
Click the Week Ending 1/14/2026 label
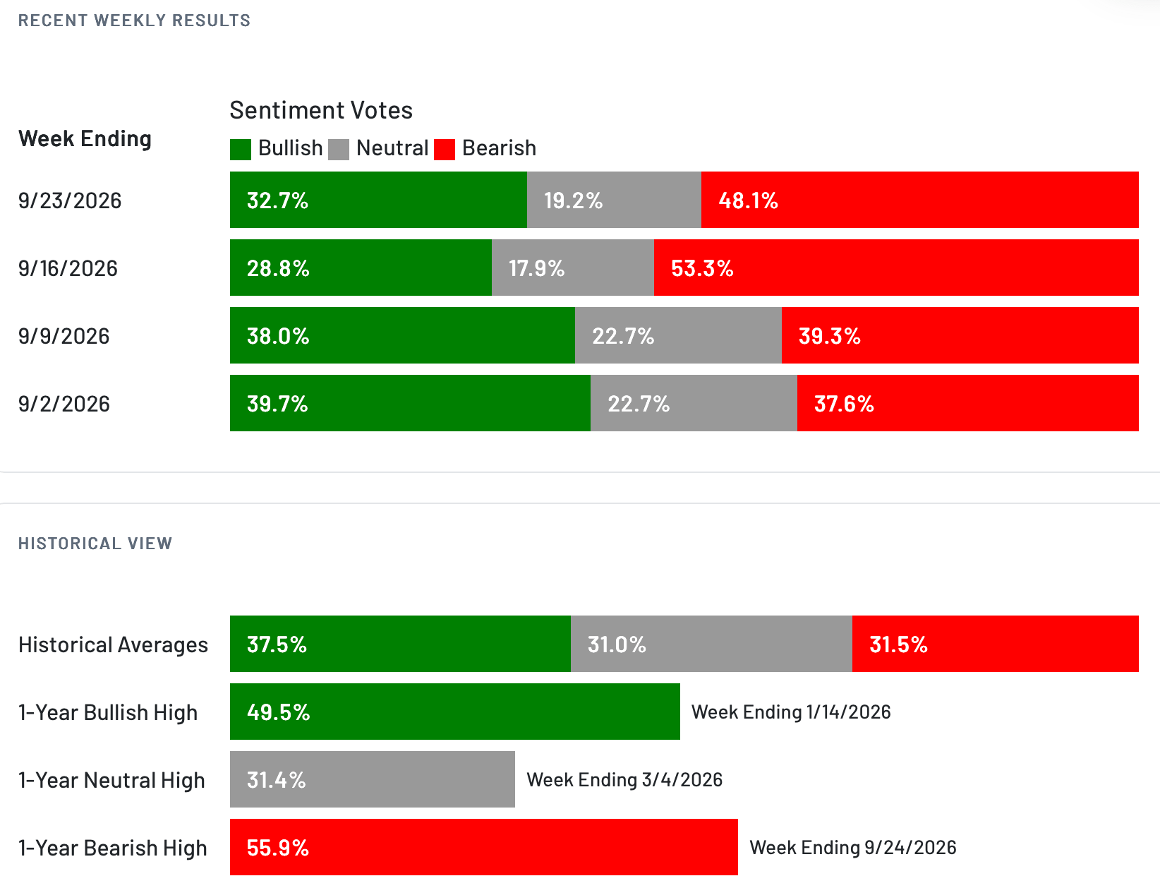(x=791, y=712)
